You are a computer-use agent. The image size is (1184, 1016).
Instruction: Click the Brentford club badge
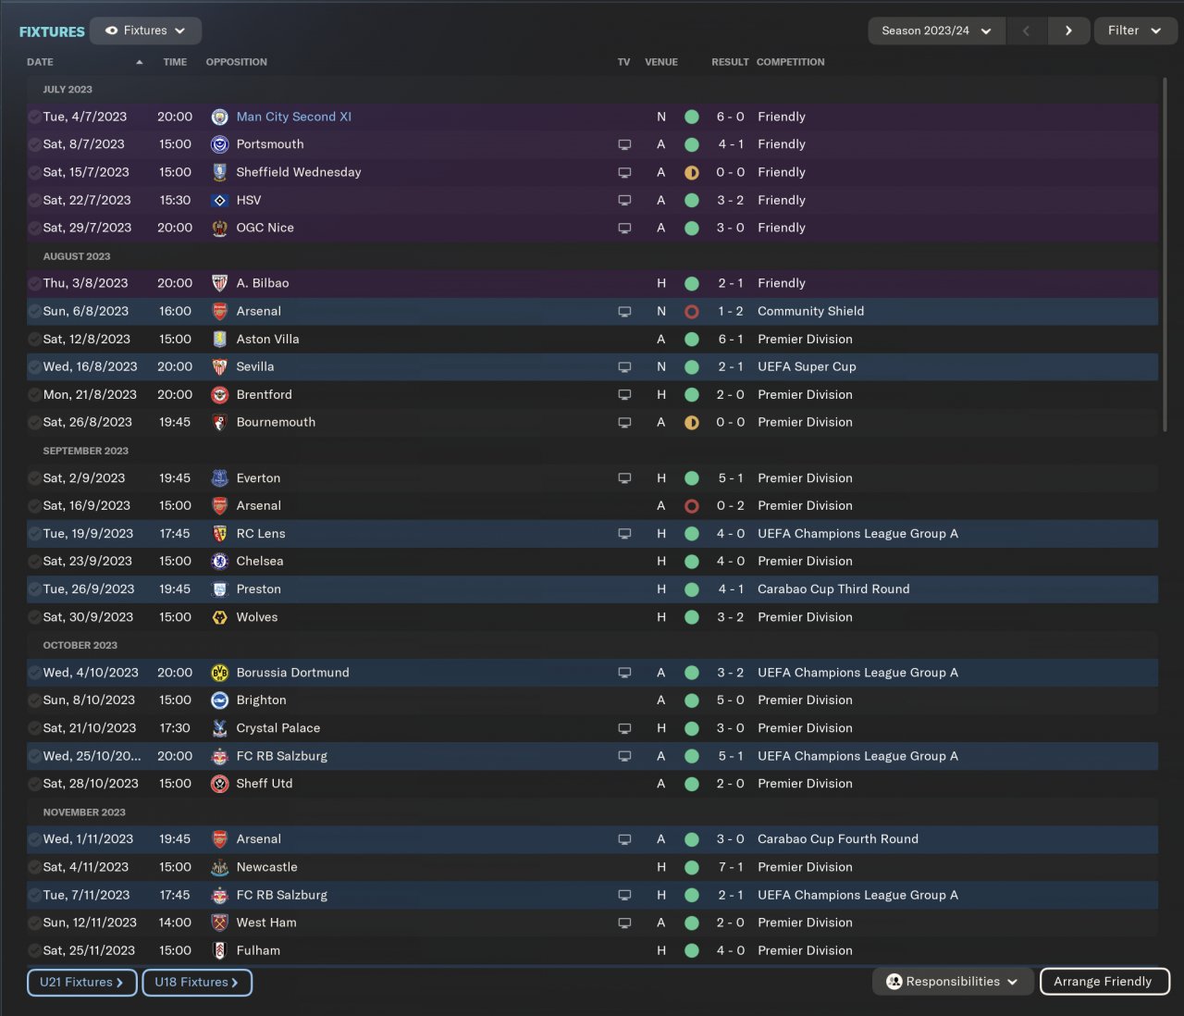[219, 394]
